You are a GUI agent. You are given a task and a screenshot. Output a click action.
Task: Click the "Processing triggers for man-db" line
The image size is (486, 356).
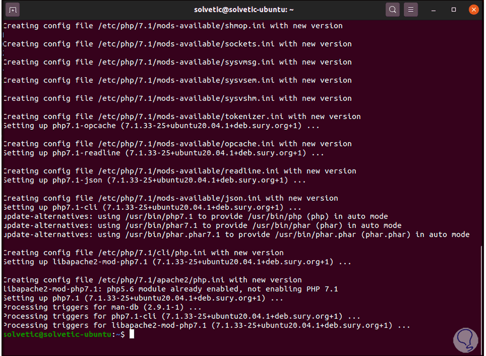(102, 307)
